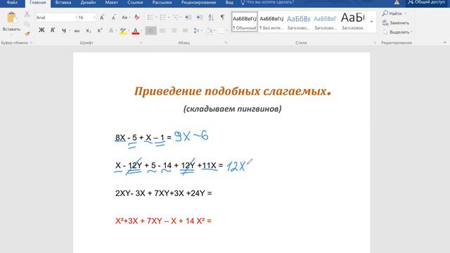Toggle justify alignment button

(186, 30)
